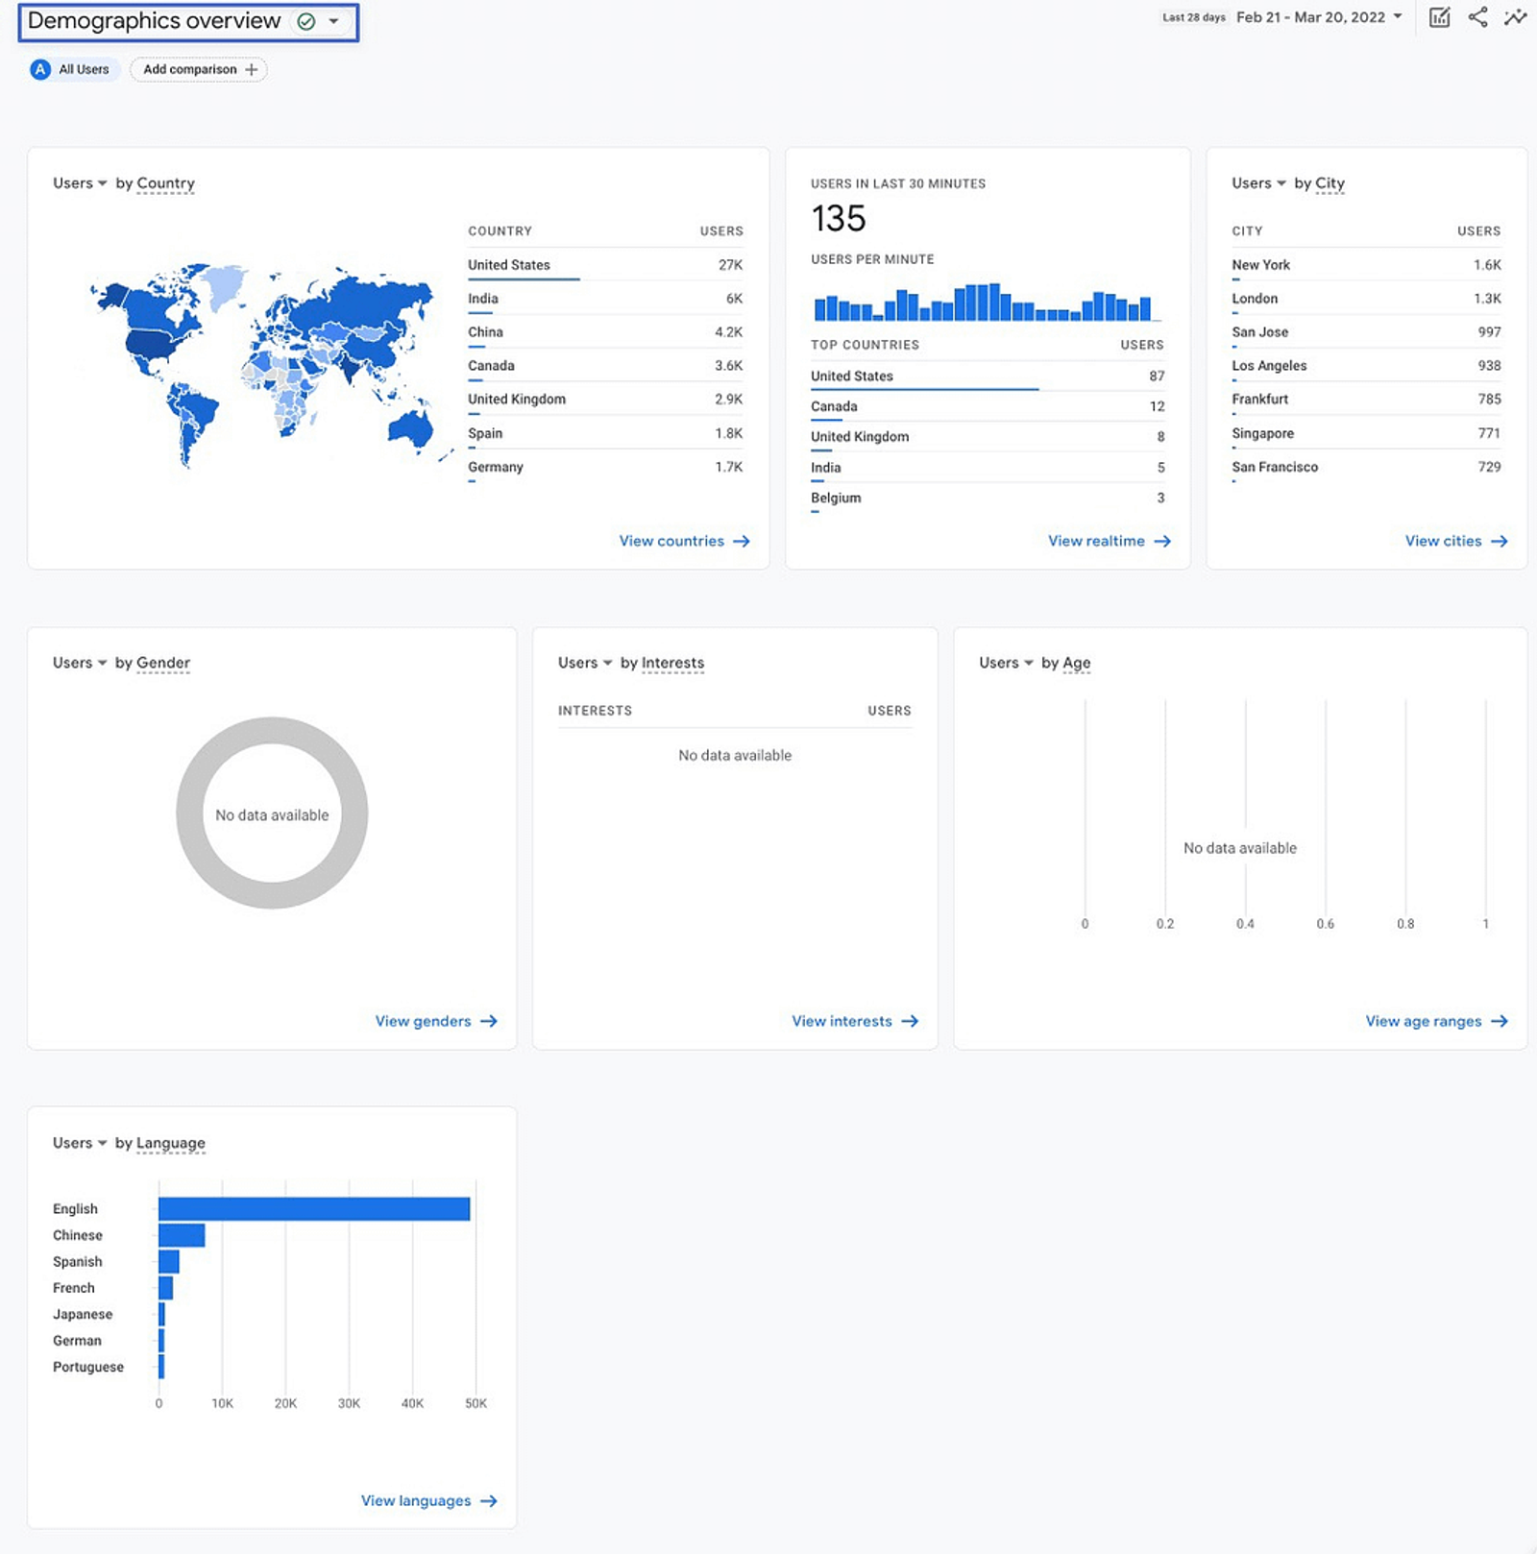Screen dimensions: 1537x1554
Task: Open the customize report icon
Action: point(1439,17)
